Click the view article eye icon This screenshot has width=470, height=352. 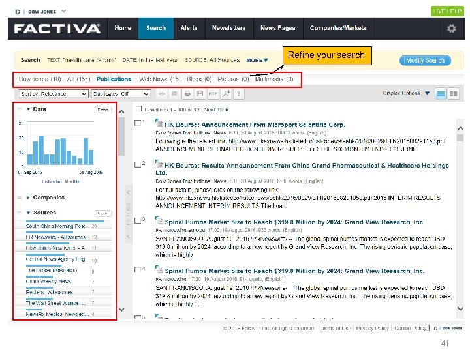pos(162,94)
